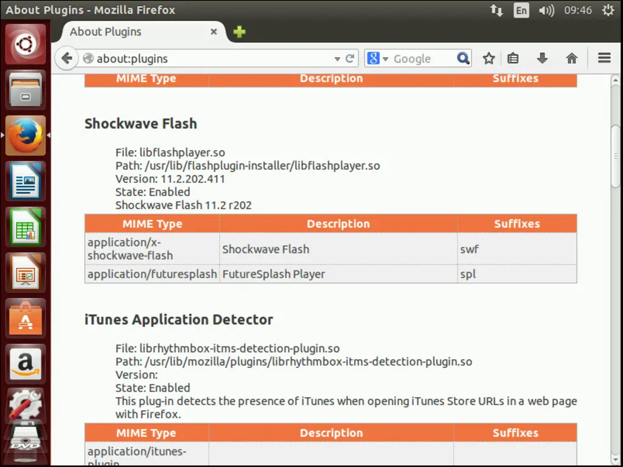Launch LibreOffice Calc from launcher
The width and height of the screenshot is (623, 467).
pyautogui.click(x=26, y=227)
